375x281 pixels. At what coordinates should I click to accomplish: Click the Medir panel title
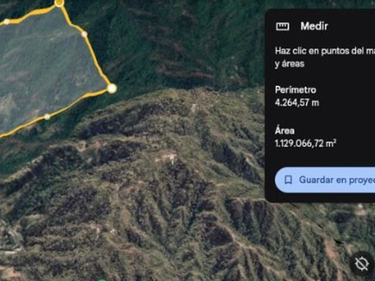pyautogui.click(x=314, y=26)
